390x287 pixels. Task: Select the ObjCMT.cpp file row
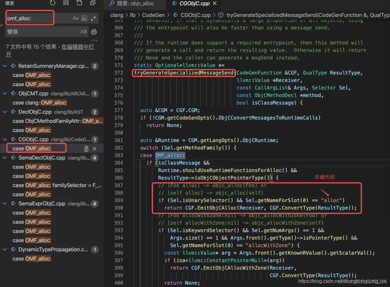[52, 94]
